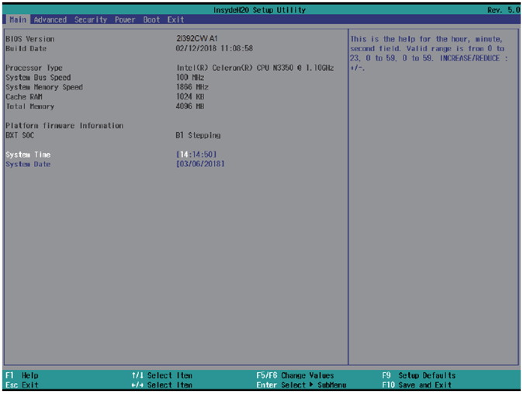Click the Total Memory label
Image resolution: width=523 pixels, height=394 pixels.
pos(30,106)
